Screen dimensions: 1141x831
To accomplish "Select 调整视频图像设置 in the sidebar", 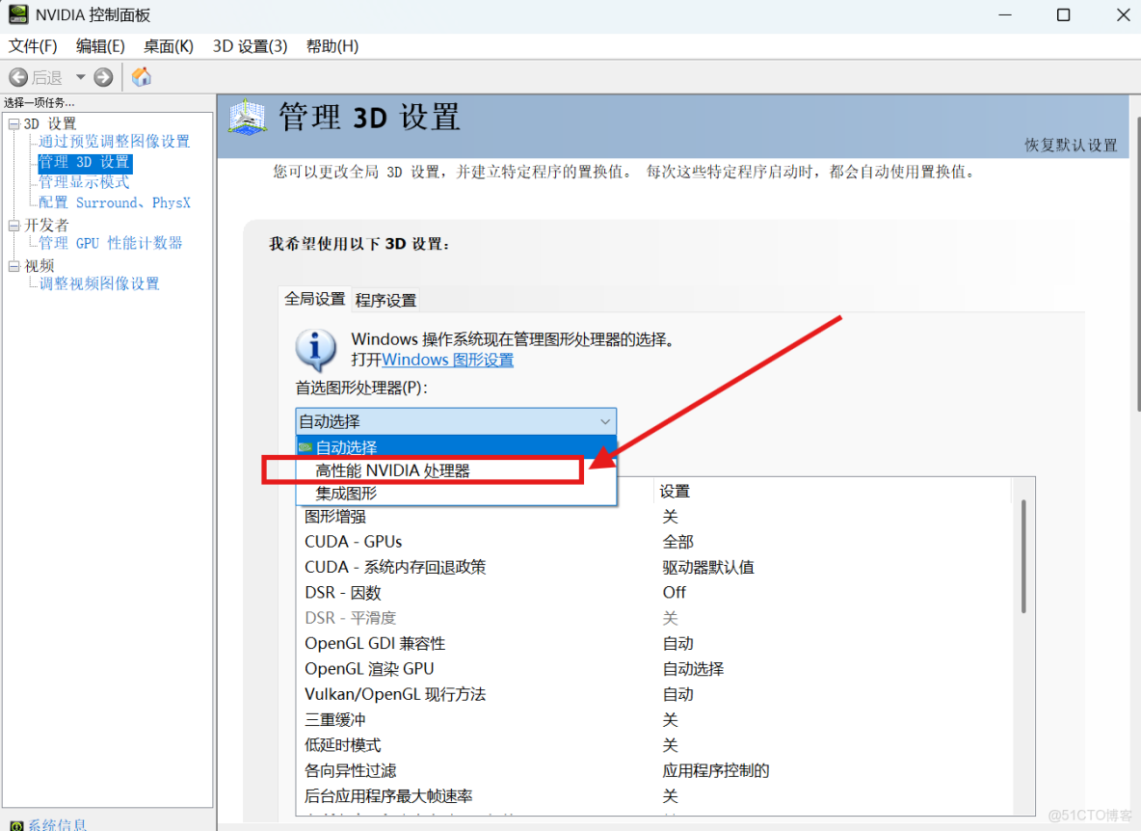I will point(97,282).
